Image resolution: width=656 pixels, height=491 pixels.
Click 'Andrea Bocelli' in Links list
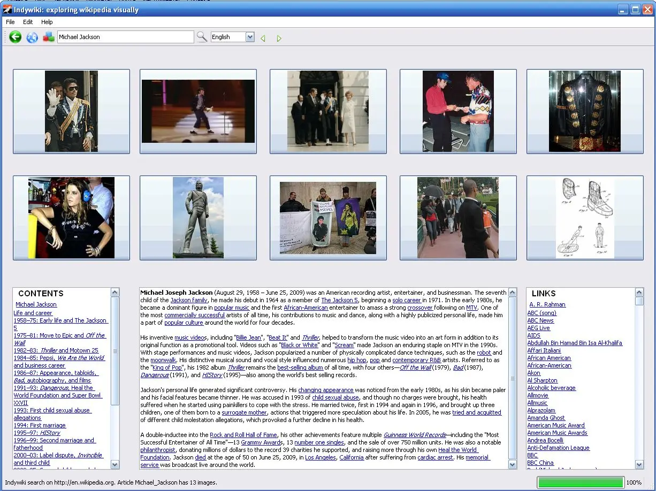click(x=545, y=440)
